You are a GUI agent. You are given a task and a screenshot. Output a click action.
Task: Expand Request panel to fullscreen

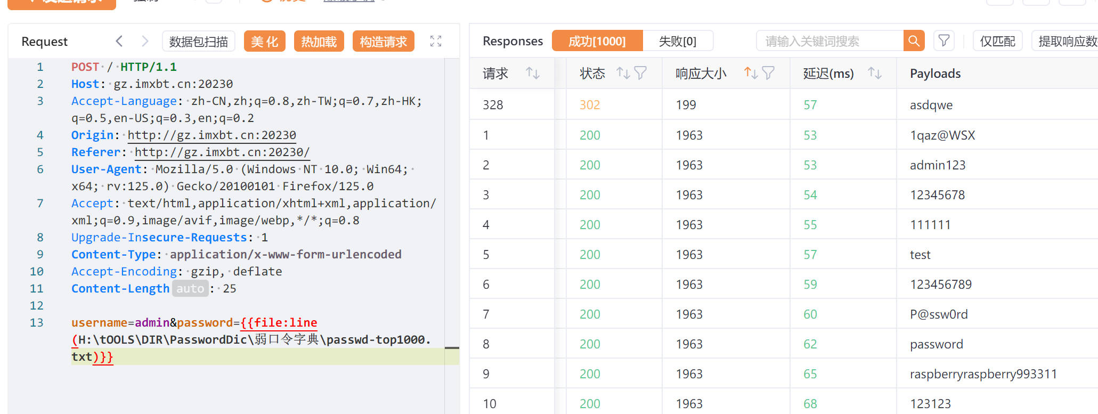[436, 41]
